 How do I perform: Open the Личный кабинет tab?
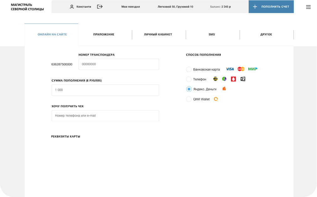[x=158, y=34]
